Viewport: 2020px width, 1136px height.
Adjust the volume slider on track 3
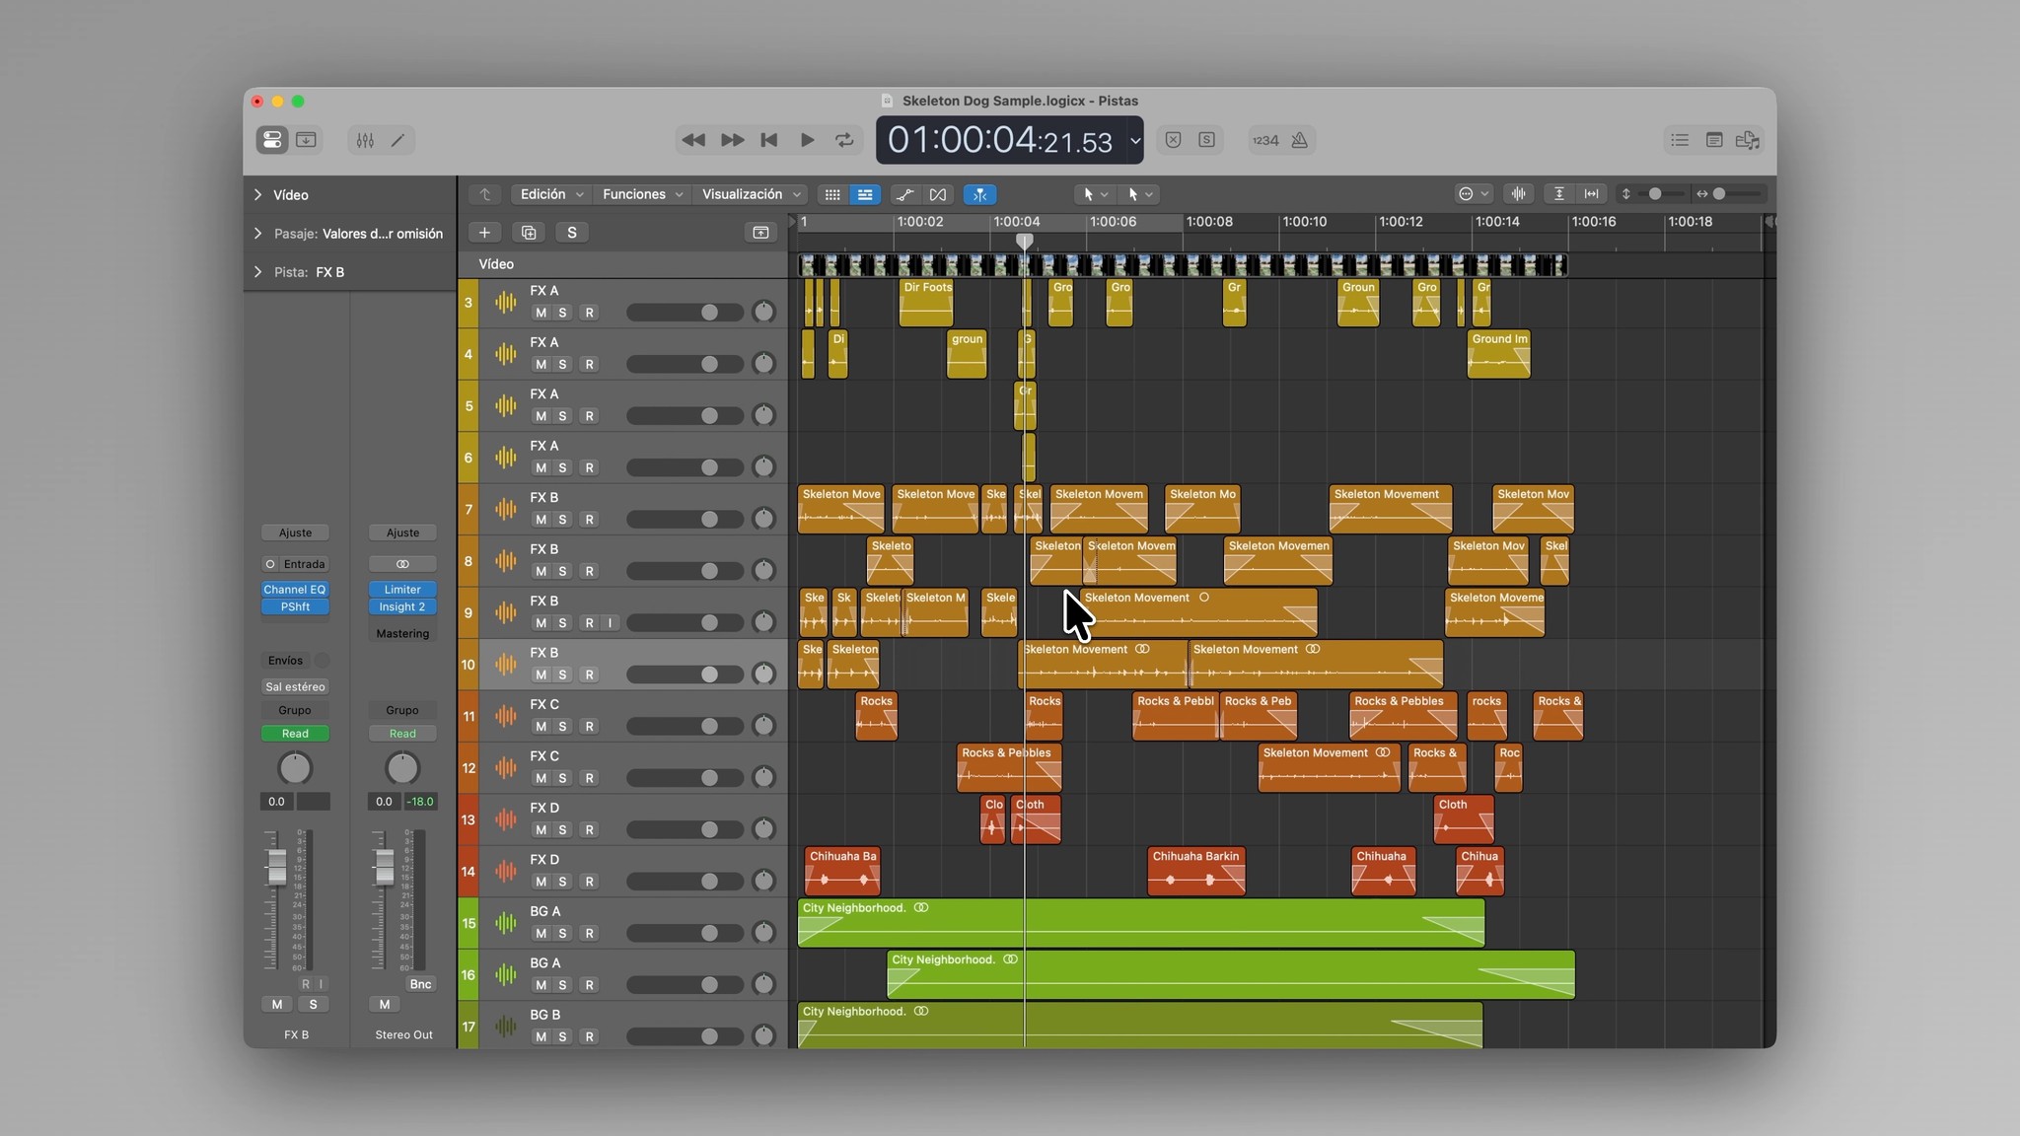[709, 313]
